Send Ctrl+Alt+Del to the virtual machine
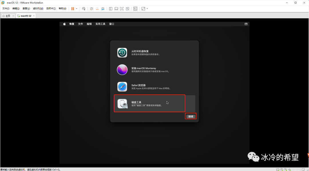Viewport: 309px width, 171px height. coord(84,9)
